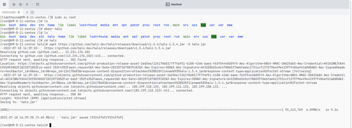The width and height of the screenshot is (352, 128).
Task: Open the hexagon settings icon
Action: coord(20,4)
